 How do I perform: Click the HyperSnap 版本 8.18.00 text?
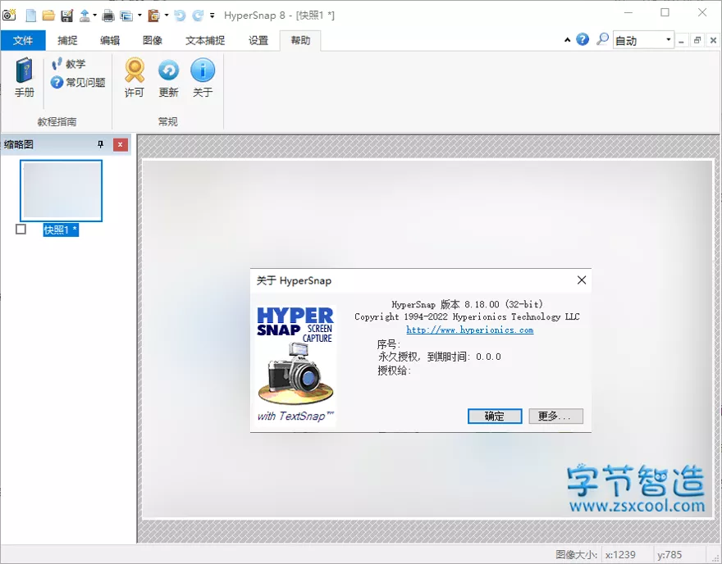467,304
